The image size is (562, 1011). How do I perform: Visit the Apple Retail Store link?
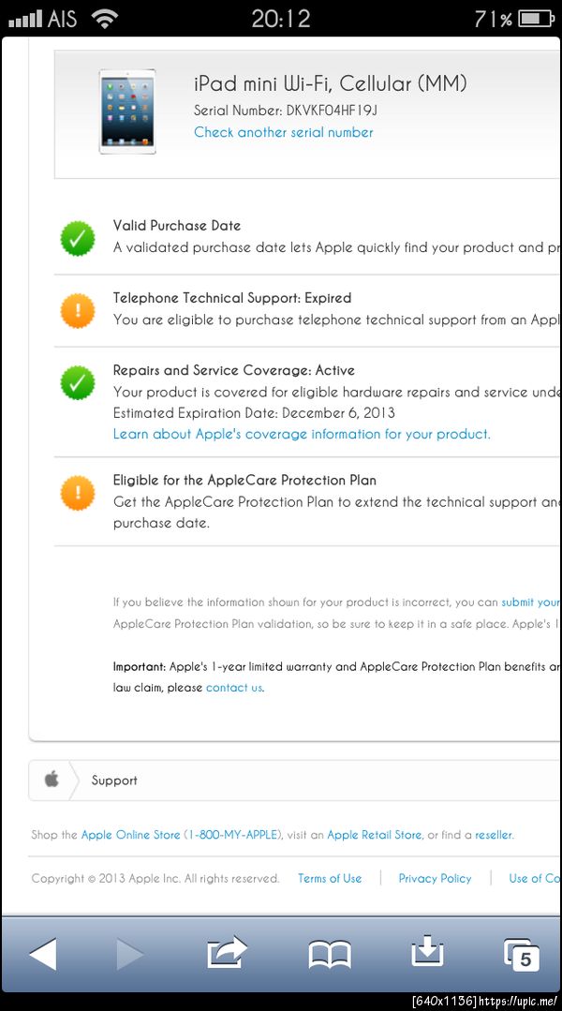[374, 835]
